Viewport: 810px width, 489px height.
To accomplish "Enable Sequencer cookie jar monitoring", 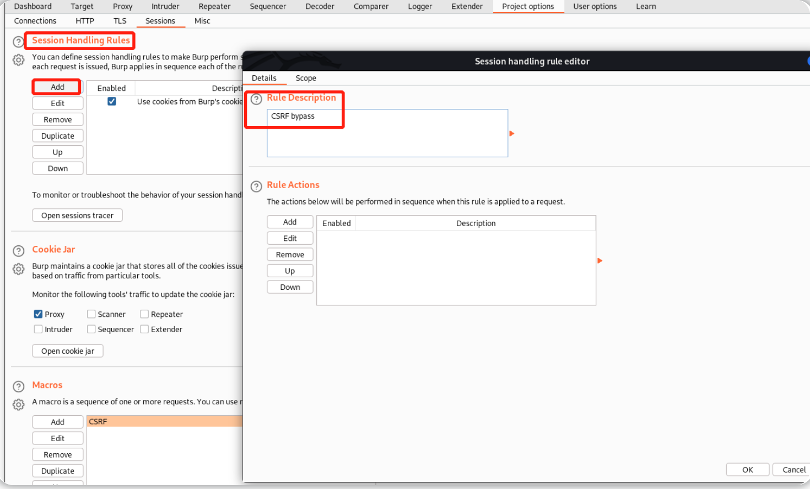I will 91,329.
